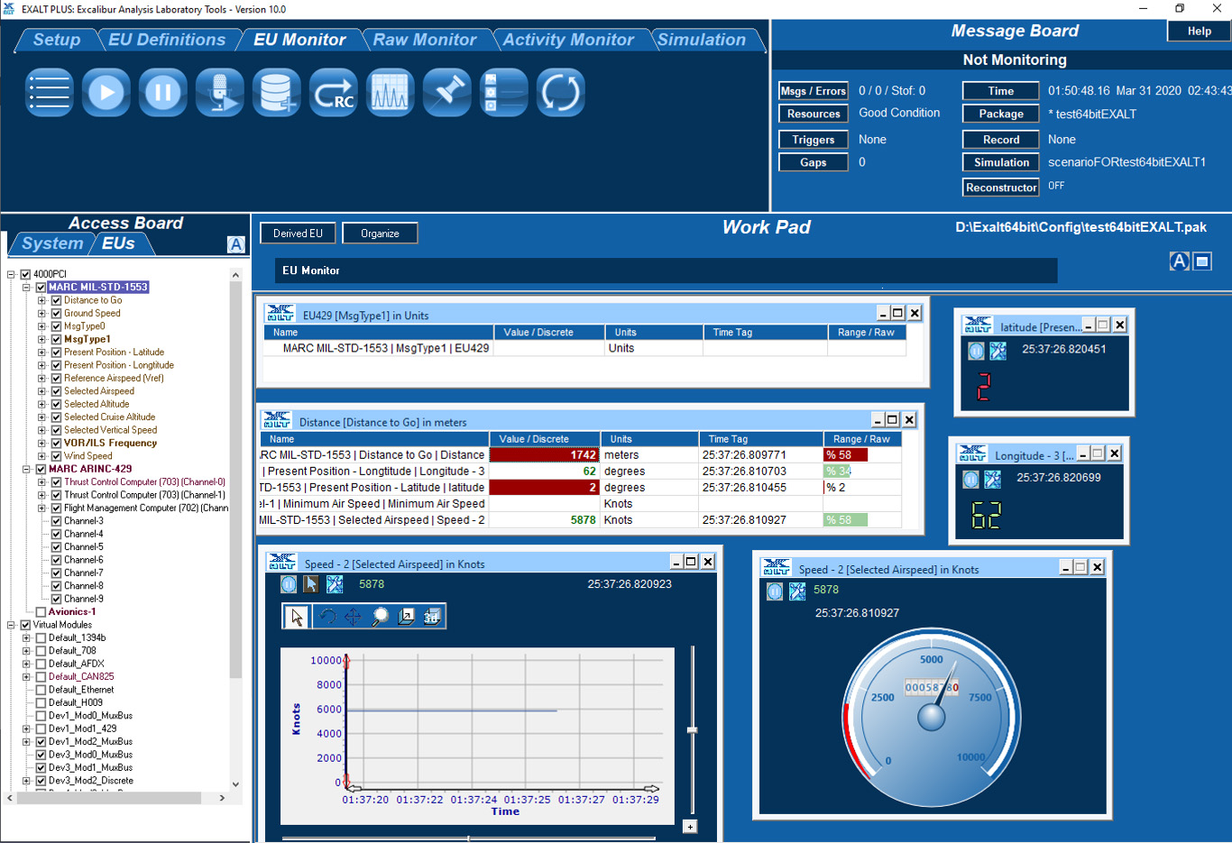Viewport: 1232px width, 843px height.
Task: Click the scale-box tool in graph toolbar
Action: [x=407, y=617]
